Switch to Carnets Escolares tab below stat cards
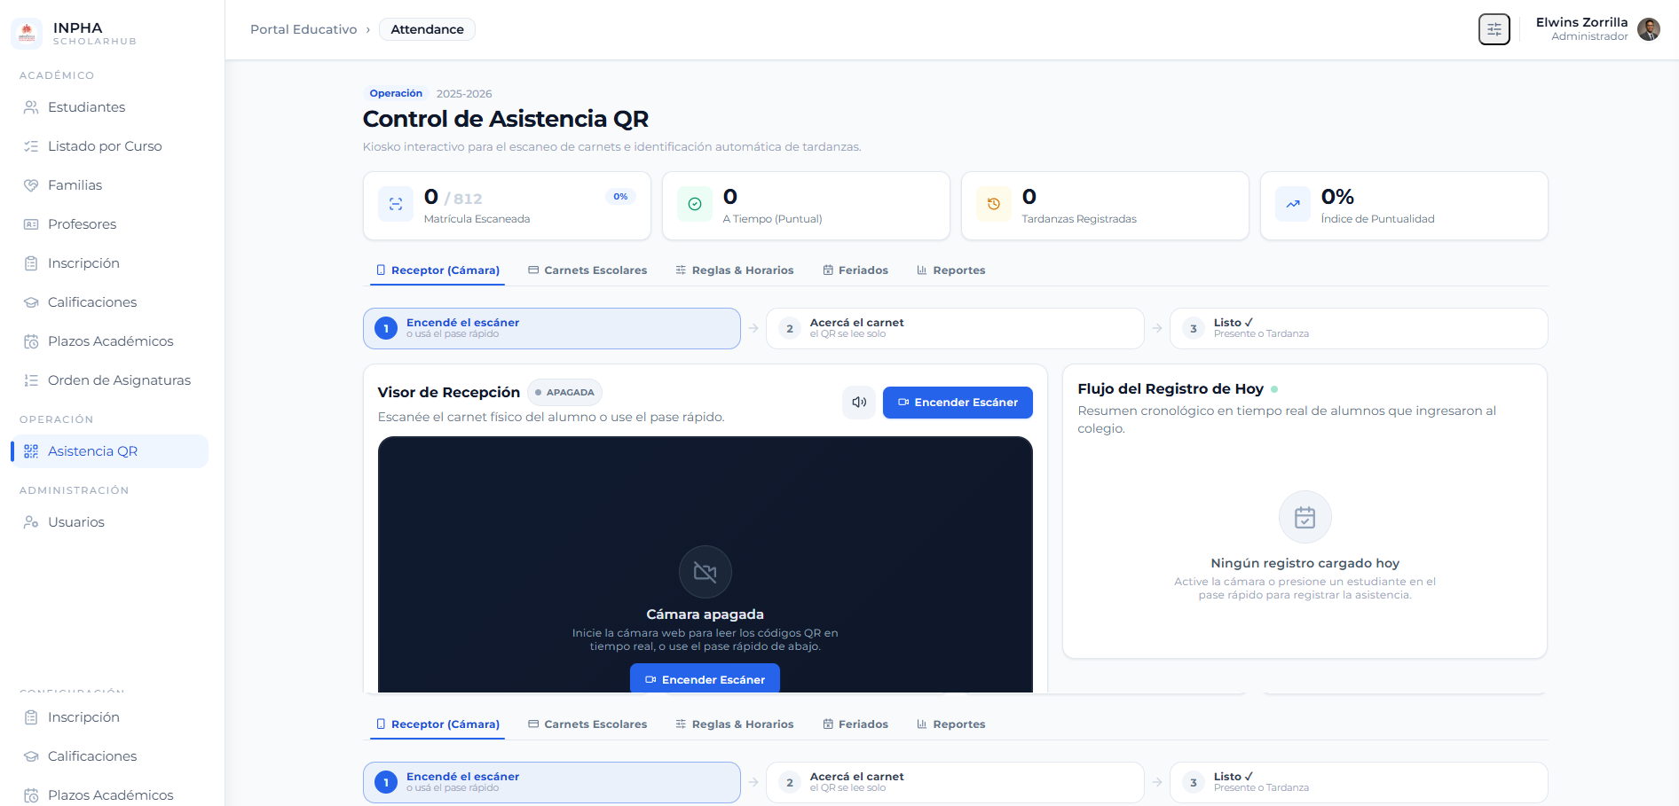This screenshot has width=1679, height=806. [x=587, y=270]
